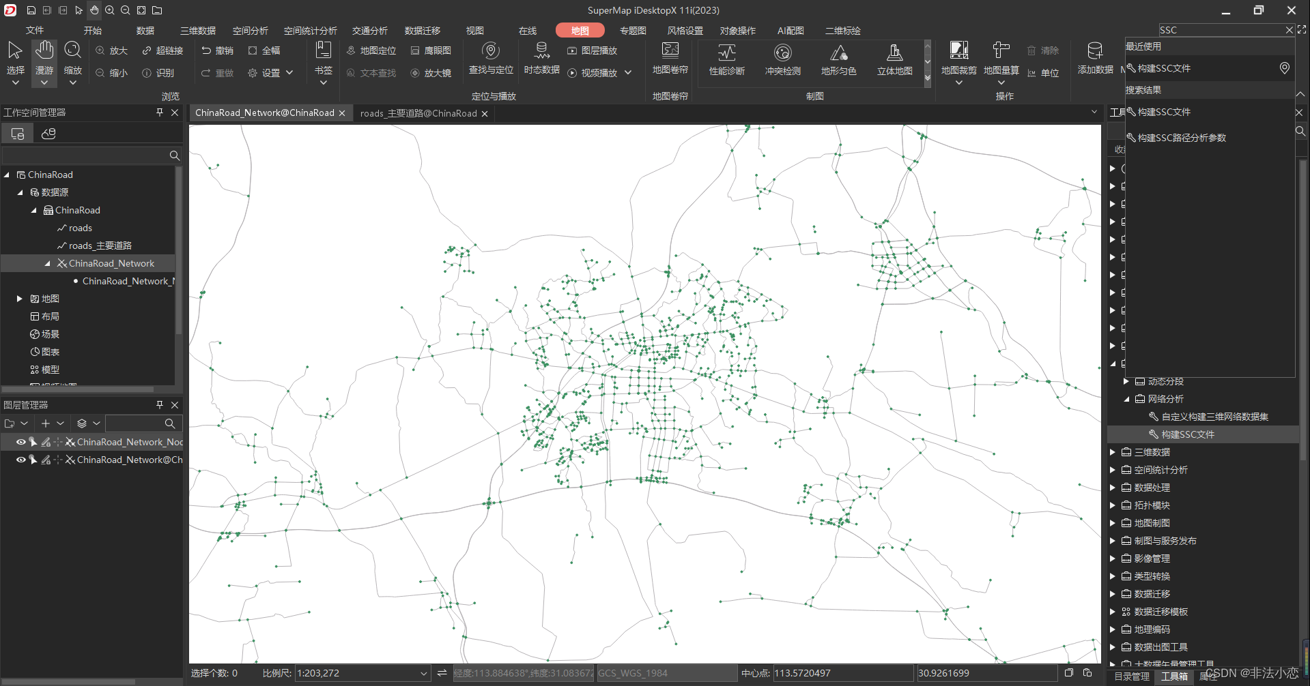
Task: Collapse the 数据源 tree node
Action: [20, 192]
